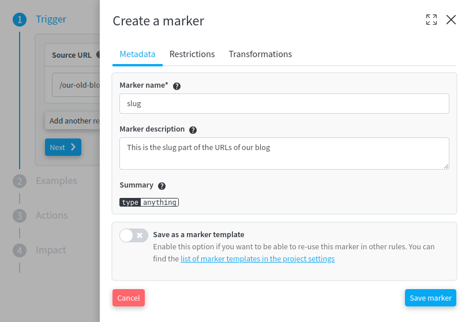Screen dimensions: 469x322
Task: Click the step 3 Actions circle
Action: point(20,216)
